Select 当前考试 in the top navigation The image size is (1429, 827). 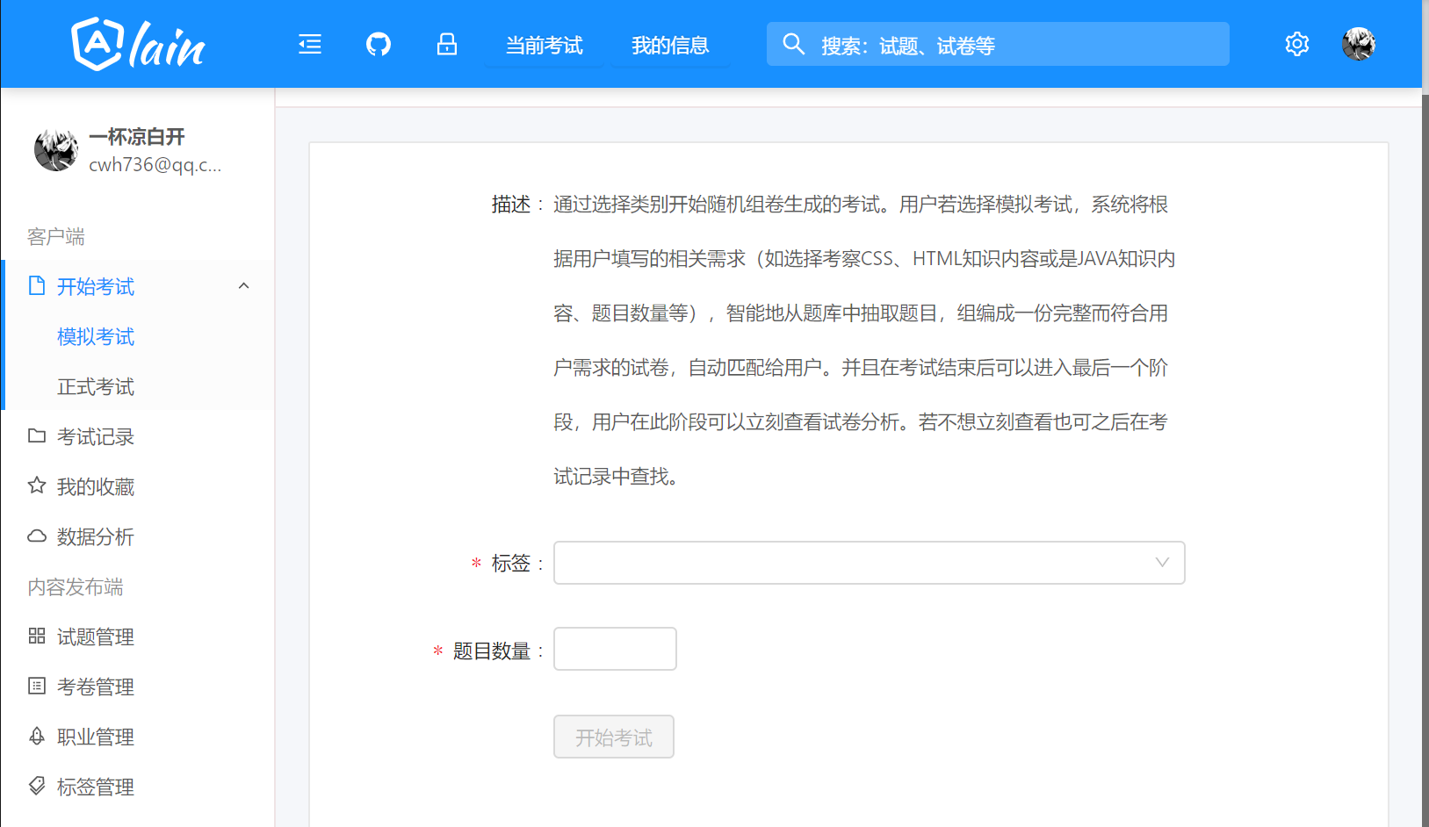tap(544, 46)
